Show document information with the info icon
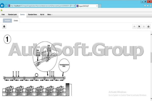Screen dimensions: 152x101 coord(4,27)
